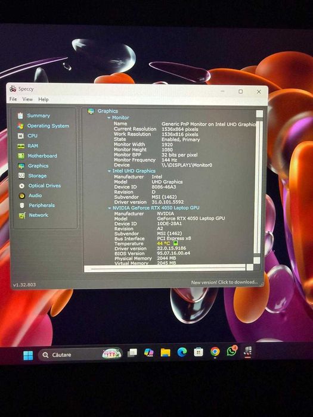The image size is (313, 417).
Task: Click the 'v1.32.803' version text
Action: (x=24, y=285)
